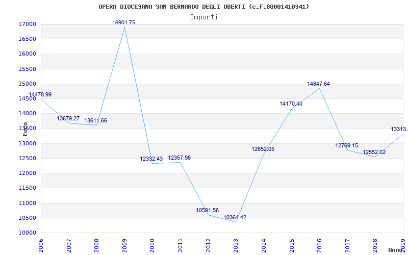
Task: Click the 12500 y-axis tick label
Action: pyautogui.click(x=27, y=158)
